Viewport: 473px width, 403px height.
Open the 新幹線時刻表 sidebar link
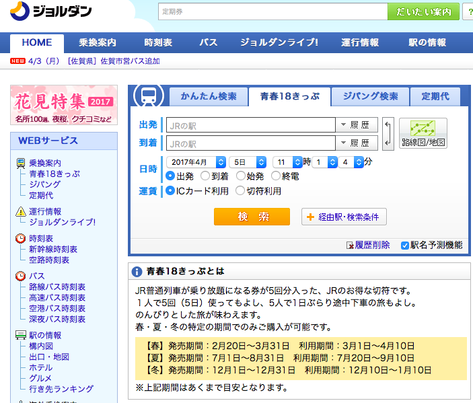(53, 249)
